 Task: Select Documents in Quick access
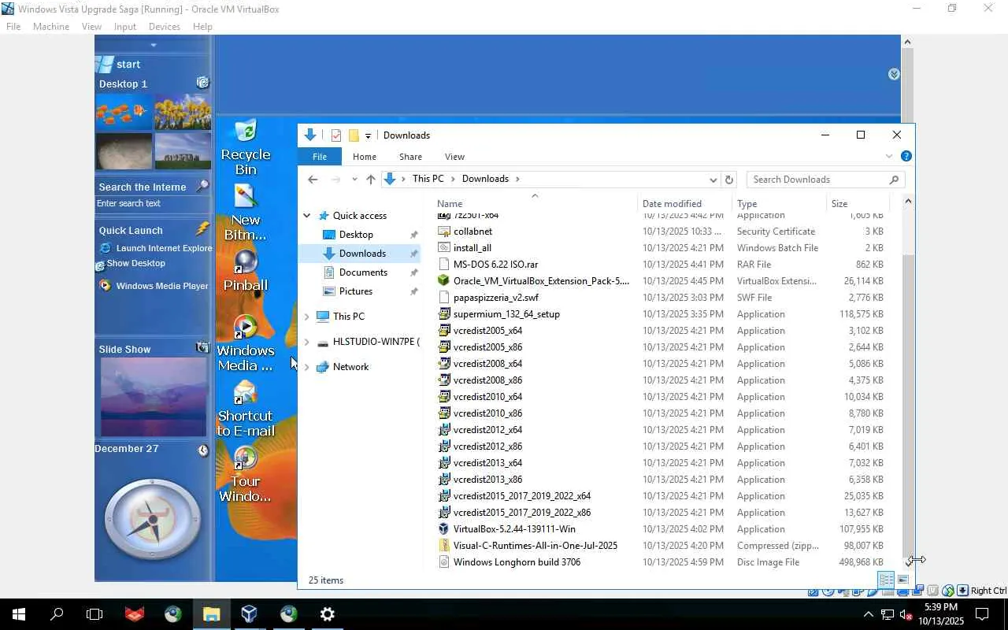click(363, 272)
